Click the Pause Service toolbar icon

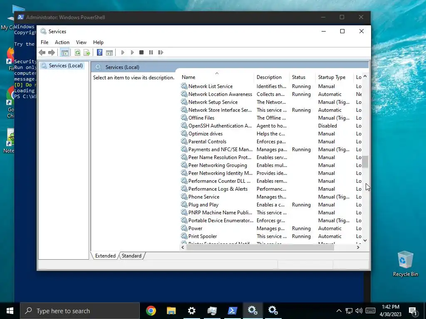tap(151, 52)
